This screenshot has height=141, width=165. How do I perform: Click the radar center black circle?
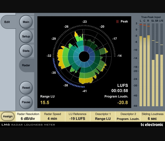tap(84, 57)
